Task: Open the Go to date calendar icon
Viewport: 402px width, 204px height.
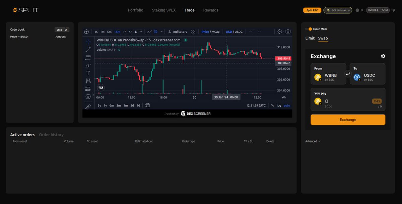Action: coord(148,105)
